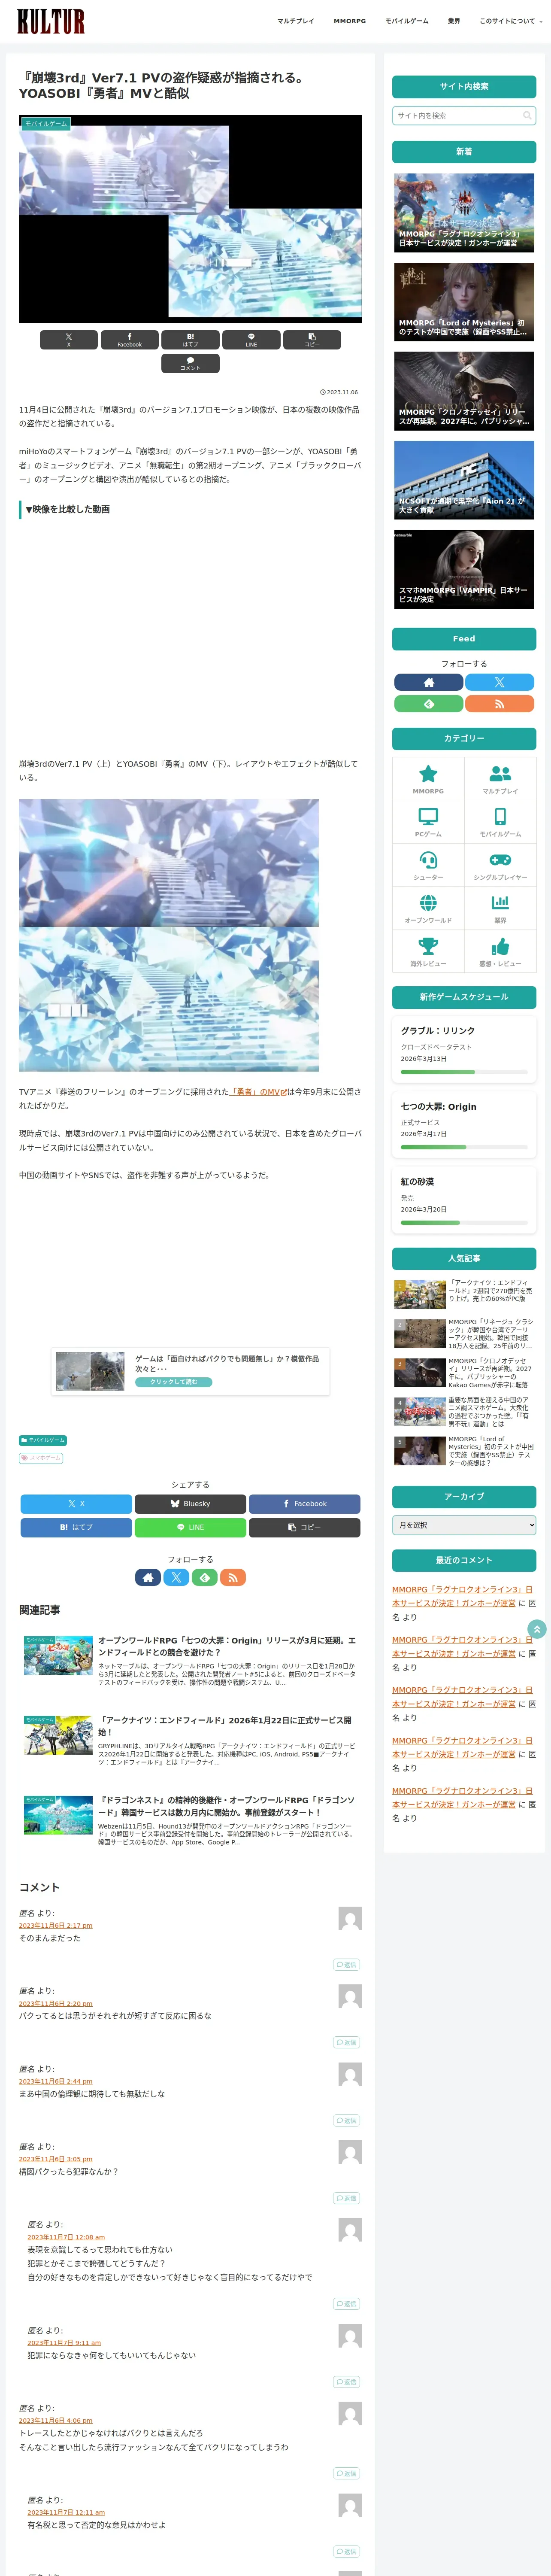551x2576 pixels.
Task: Share via the blue X button
Action: [76, 1503]
